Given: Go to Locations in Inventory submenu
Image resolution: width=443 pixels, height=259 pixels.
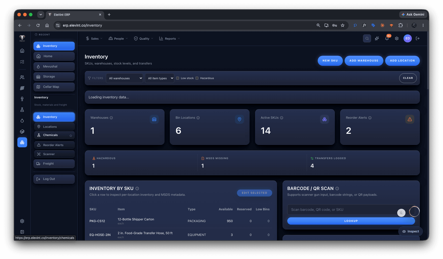Looking at the screenshot, I should pos(54,127).
